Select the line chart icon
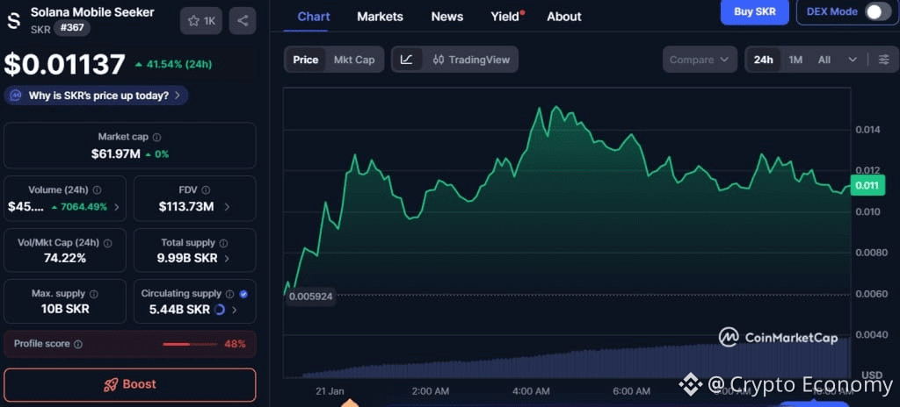 click(406, 60)
